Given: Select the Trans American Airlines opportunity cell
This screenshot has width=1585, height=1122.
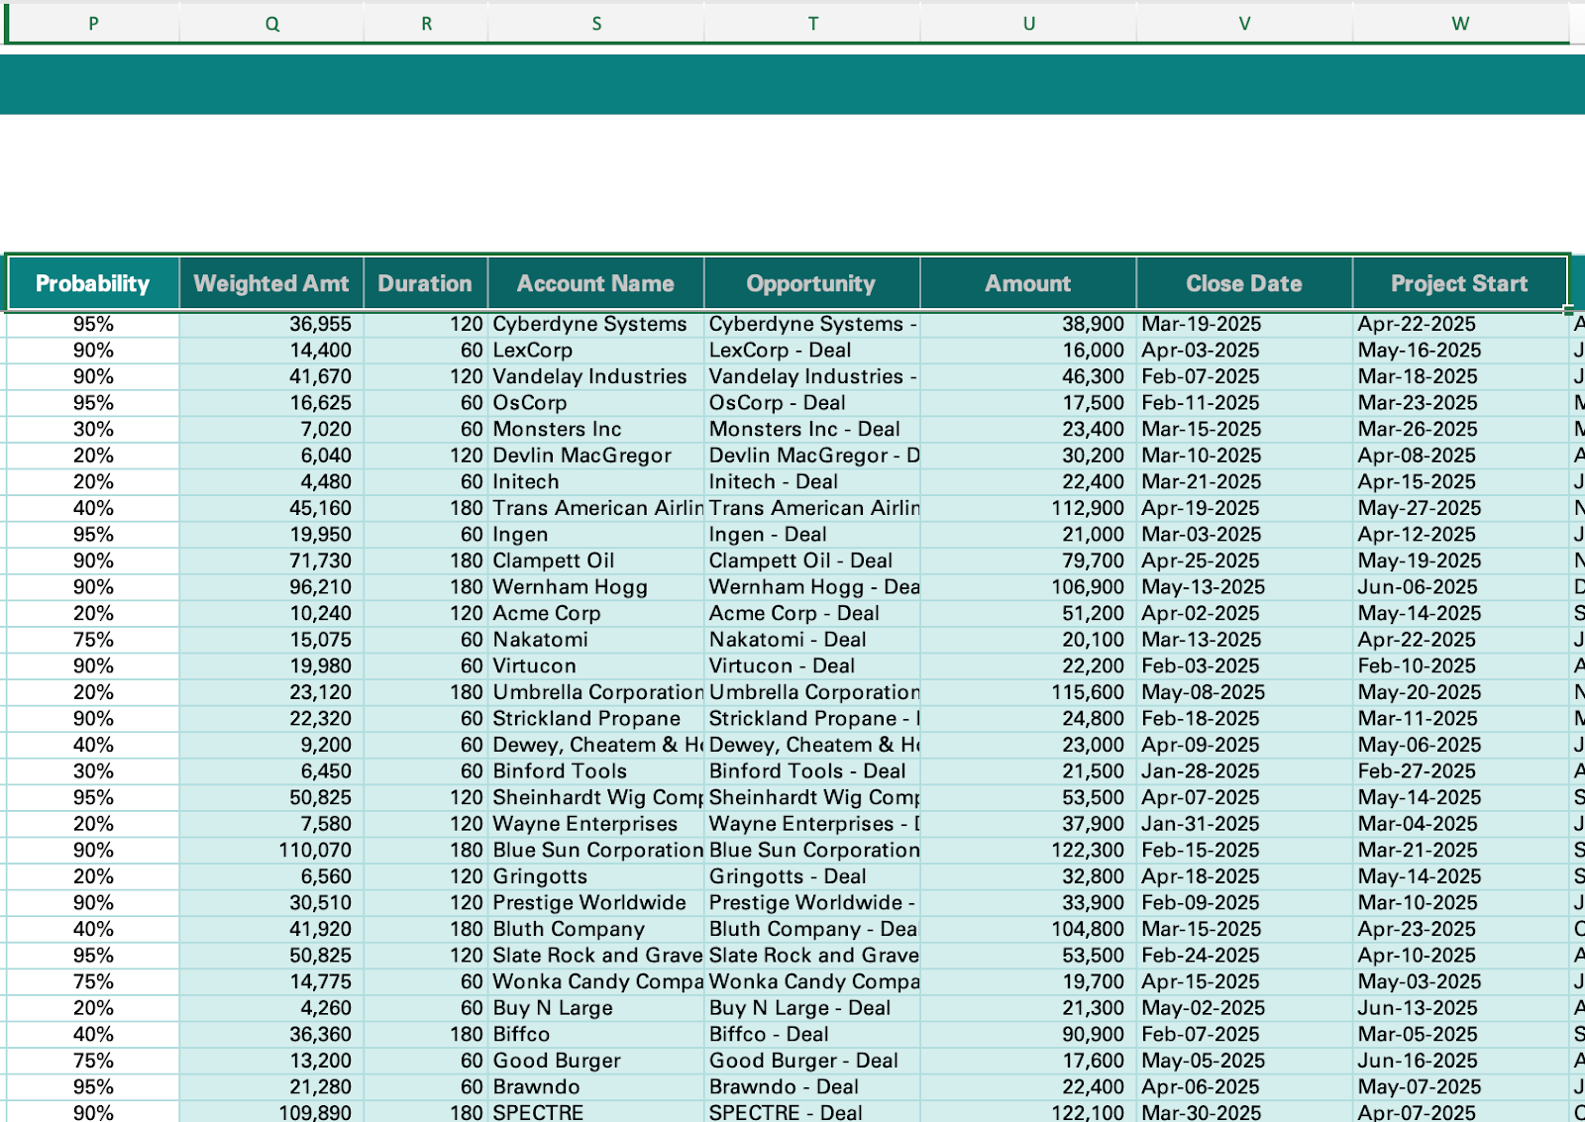Looking at the screenshot, I should (x=812, y=508).
